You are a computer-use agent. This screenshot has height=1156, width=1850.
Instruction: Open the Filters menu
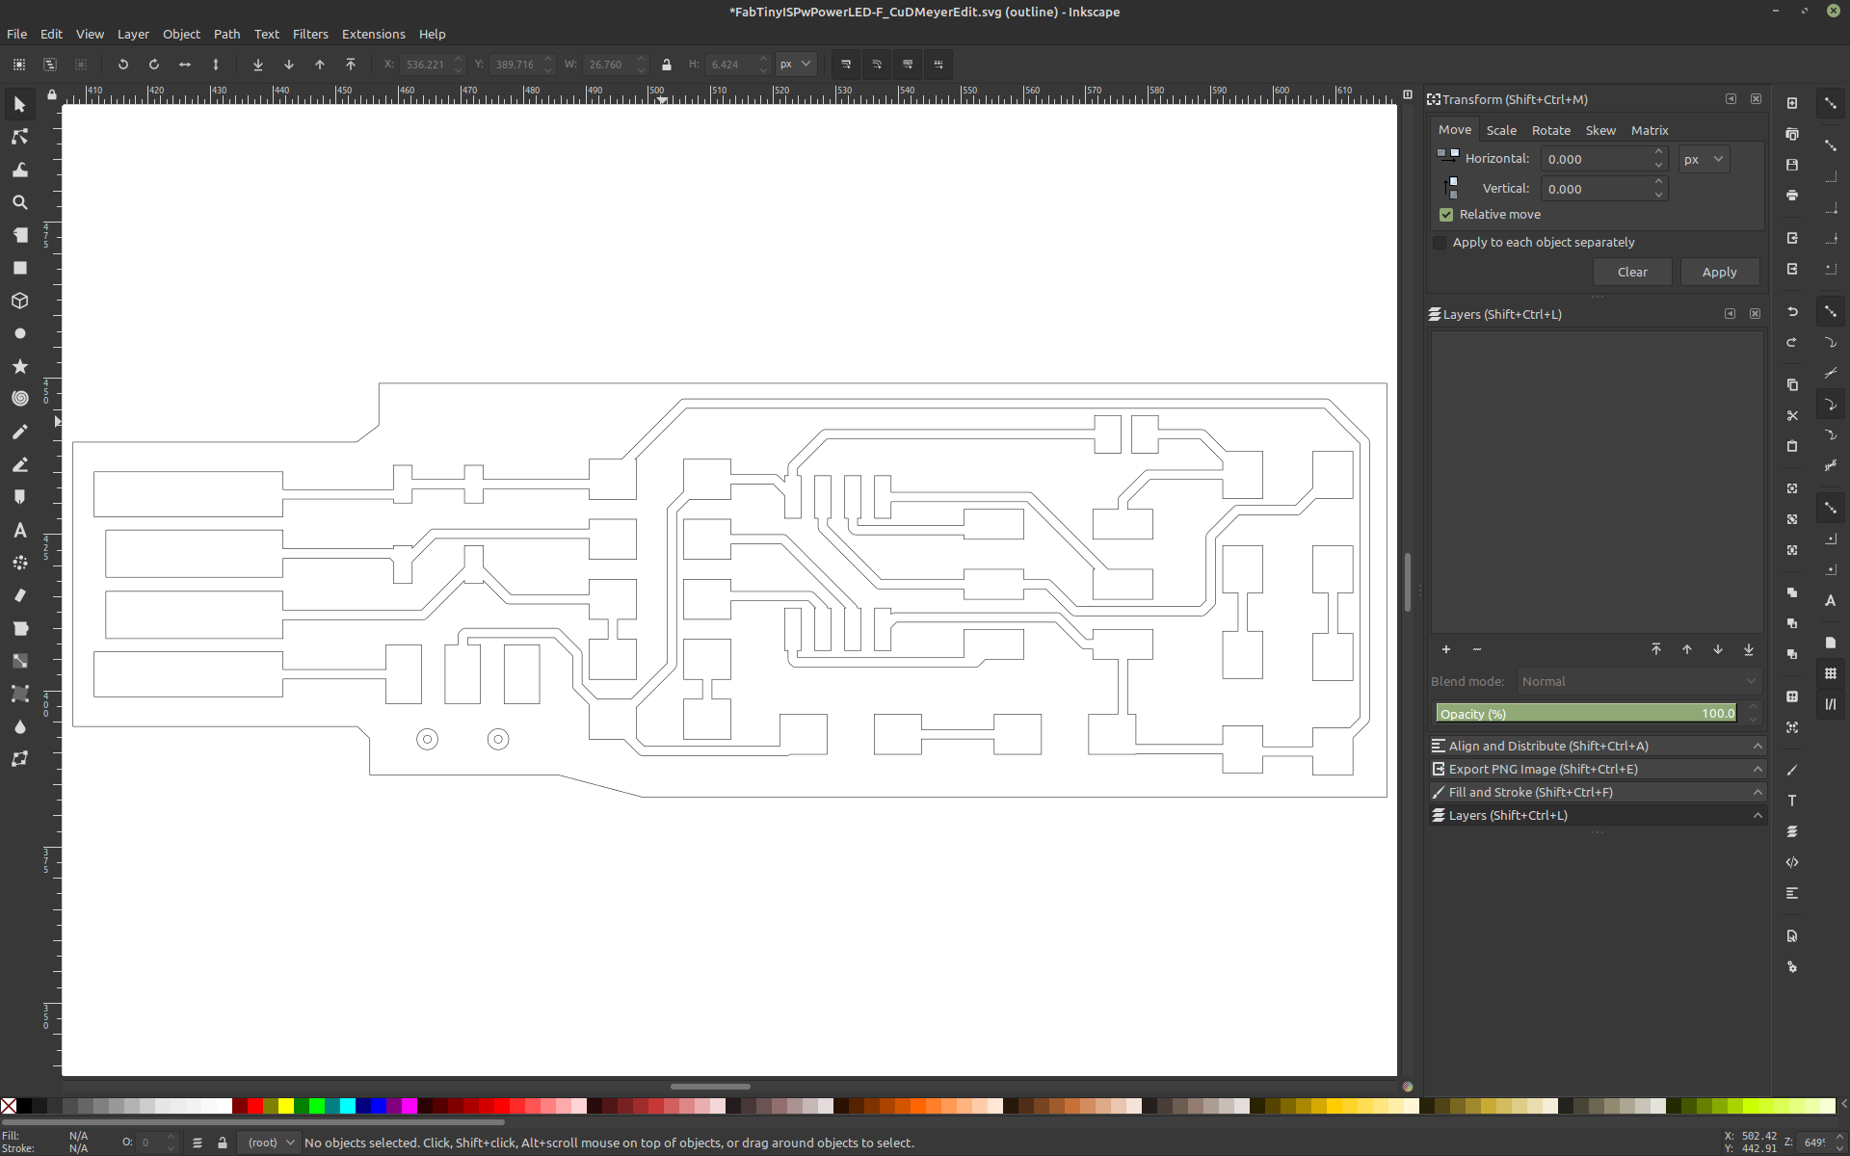[310, 34]
